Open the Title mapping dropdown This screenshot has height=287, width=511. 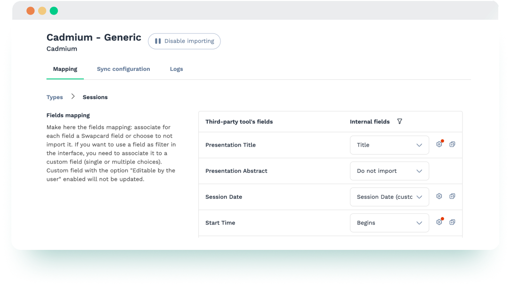point(389,145)
